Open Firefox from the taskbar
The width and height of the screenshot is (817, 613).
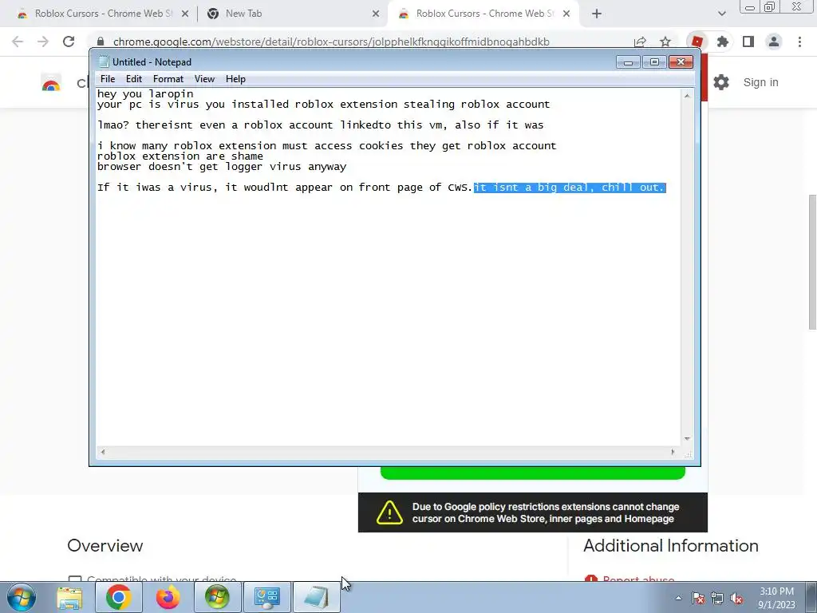click(x=168, y=597)
